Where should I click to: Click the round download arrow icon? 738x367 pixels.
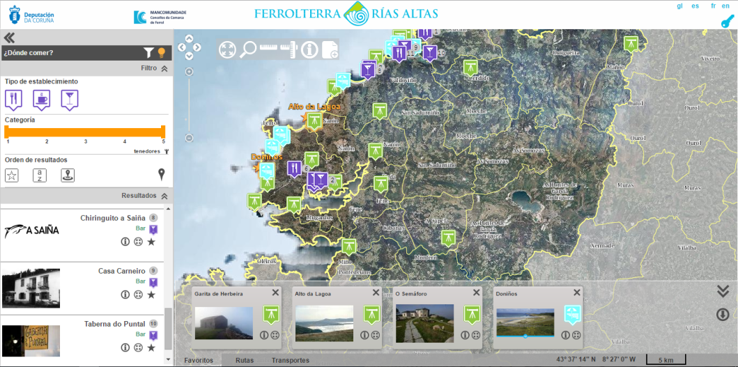[x=723, y=314]
